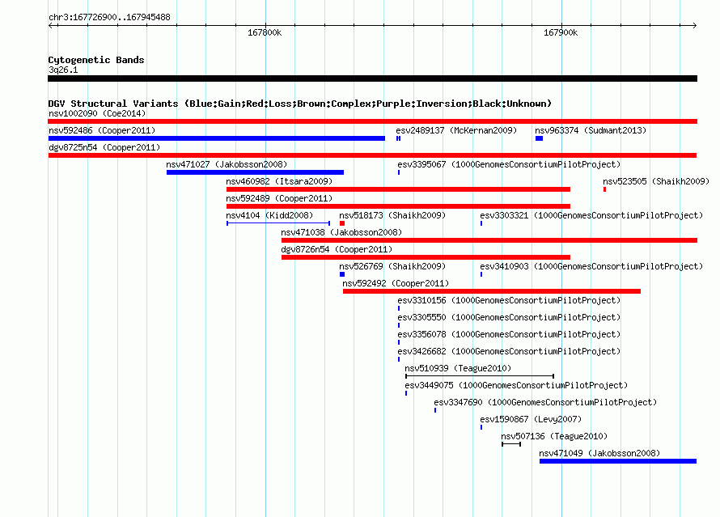The height and width of the screenshot is (517, 720).
Task: Click the chr3:167726900..167945488 coordinates text
Action: point(109,17)
